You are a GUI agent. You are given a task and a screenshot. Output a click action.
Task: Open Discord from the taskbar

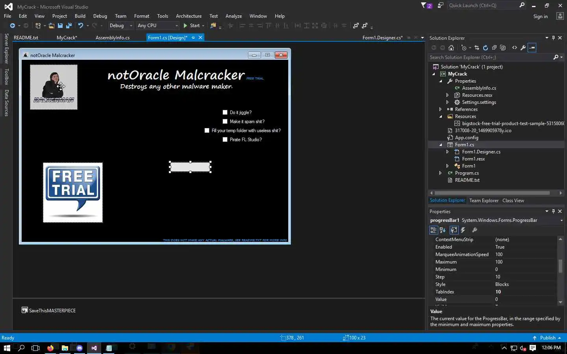point(80,348)
